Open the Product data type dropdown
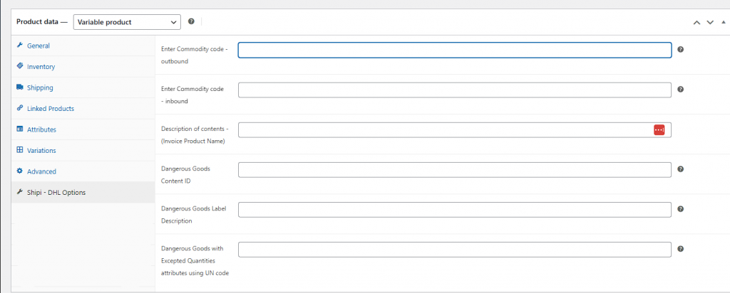This screenshot has width=730, height=293. tap(127, 22)
